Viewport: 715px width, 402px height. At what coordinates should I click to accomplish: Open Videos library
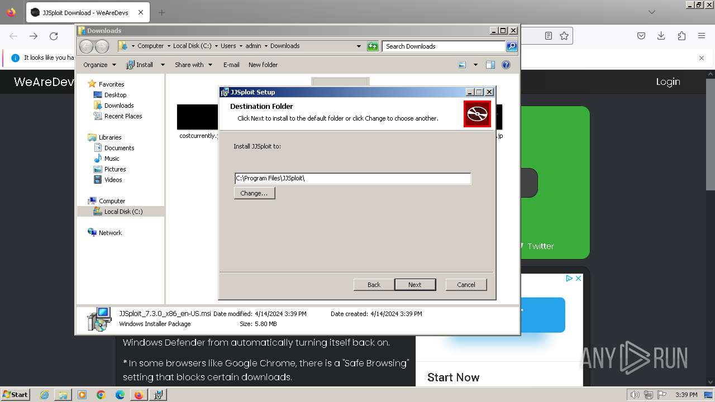pos(113,180)
